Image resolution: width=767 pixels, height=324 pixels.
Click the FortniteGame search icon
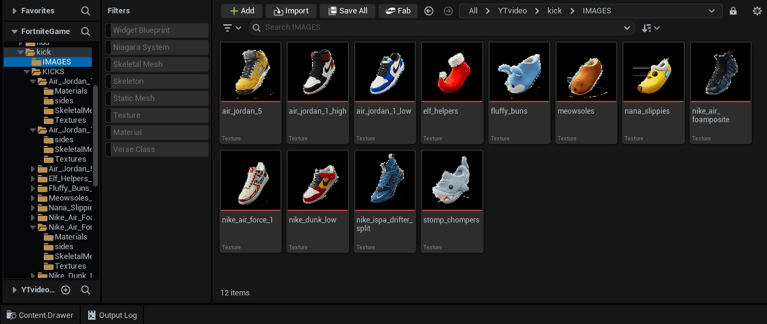click(86, 32)
